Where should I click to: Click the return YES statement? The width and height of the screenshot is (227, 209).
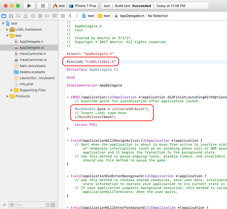pos(86,125)
